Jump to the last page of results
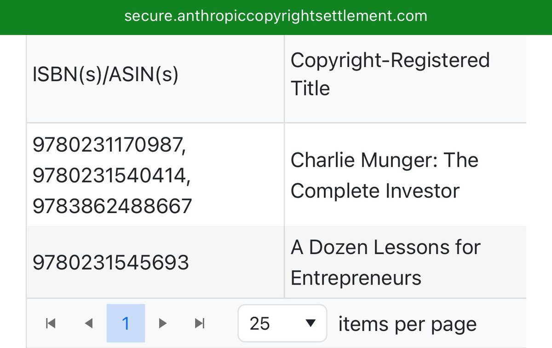This screenshot has height=348, width=552. tap(199, 323)
